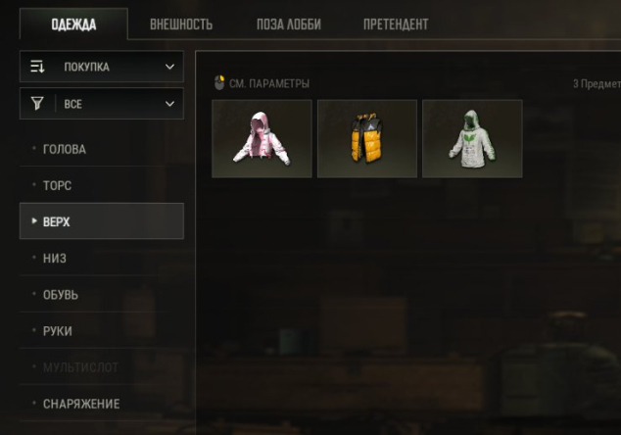Viewport: 621px width, 435px height.
Task: Select the ВЕРХ category entry
Action: (x=102, y=221)
